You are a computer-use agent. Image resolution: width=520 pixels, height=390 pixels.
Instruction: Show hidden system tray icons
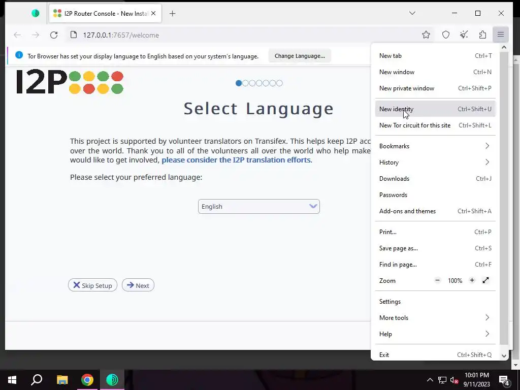pyautogui.click(x=430, y=380)
